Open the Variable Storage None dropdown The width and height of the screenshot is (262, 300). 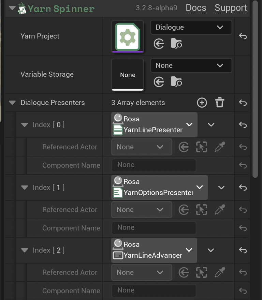click(191, 65)
